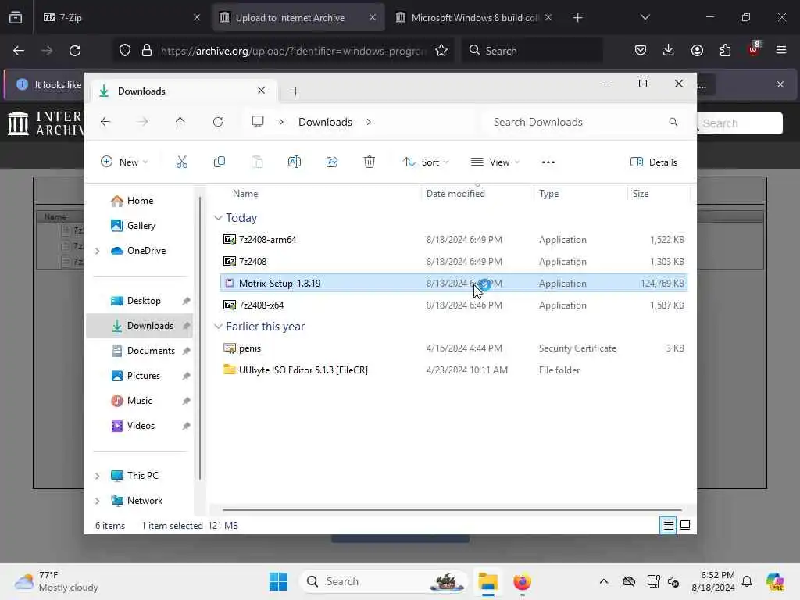Open the Windows Start menu

pyautogui.click(x=279, y=581)
